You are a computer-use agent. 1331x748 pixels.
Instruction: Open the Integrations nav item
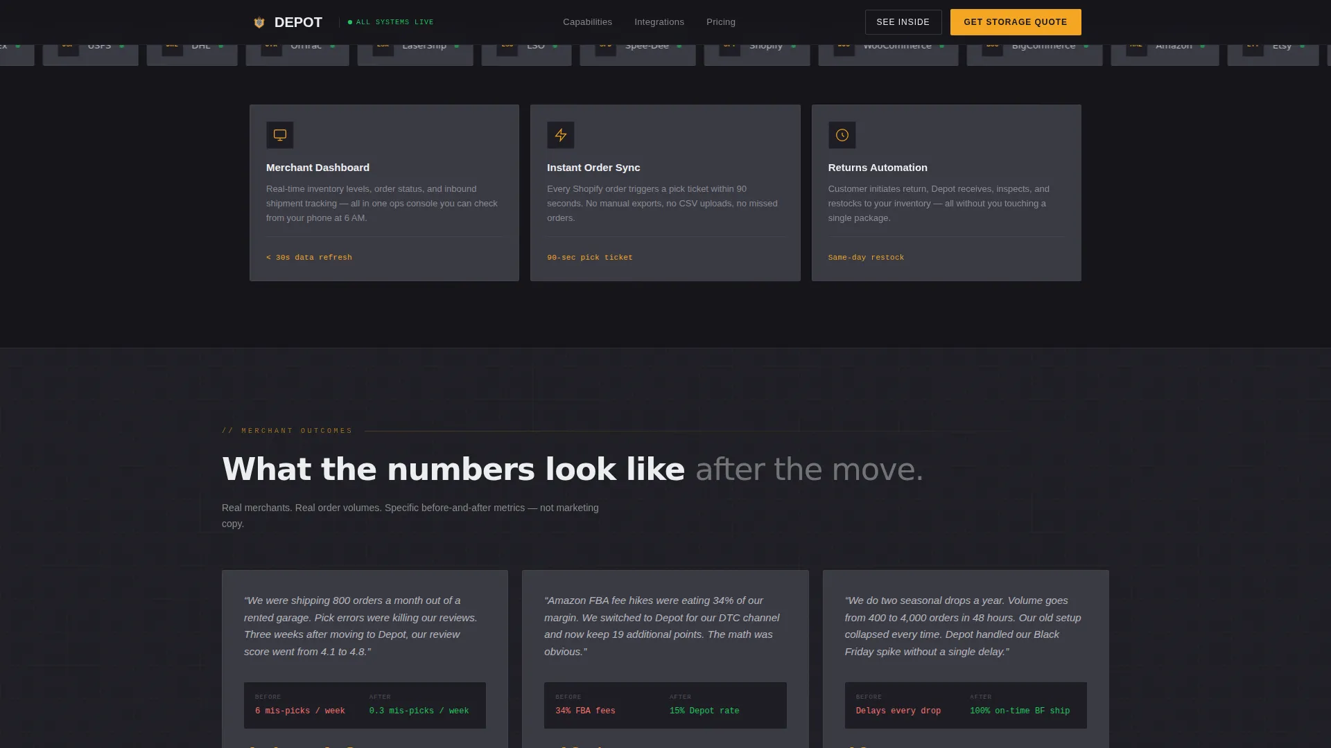pyautogui.click(x=659, y=22)
